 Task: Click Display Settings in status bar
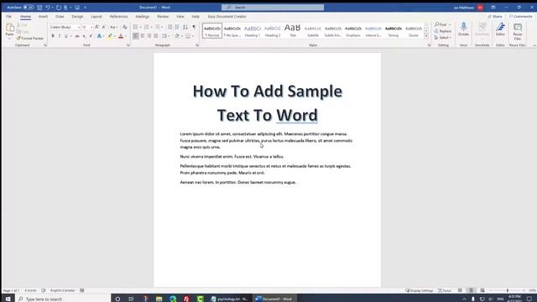tap(420, 290)
